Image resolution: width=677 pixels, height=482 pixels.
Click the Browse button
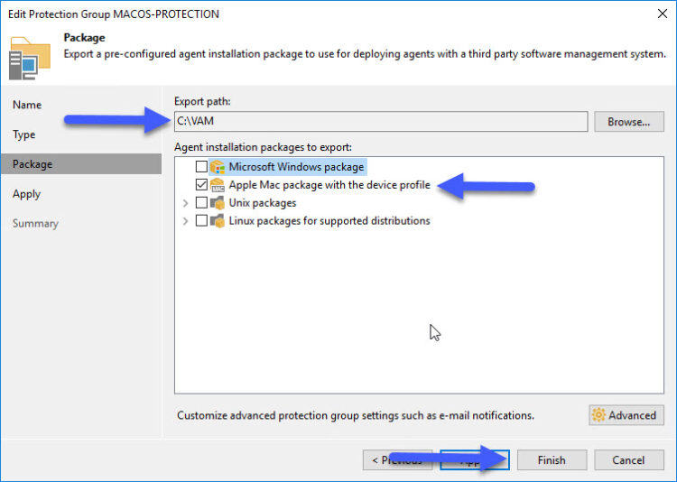[x=628, y=122]
